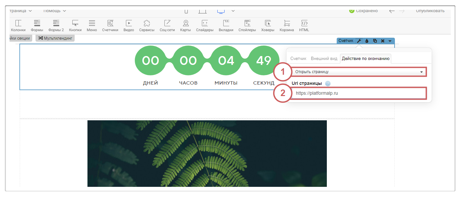
Task: Duplicate the Счетчик widget with copy icon
Action: coord(375,41)
